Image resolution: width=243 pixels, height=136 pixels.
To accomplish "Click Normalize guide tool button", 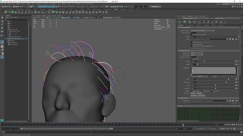I will pos(199,93).
